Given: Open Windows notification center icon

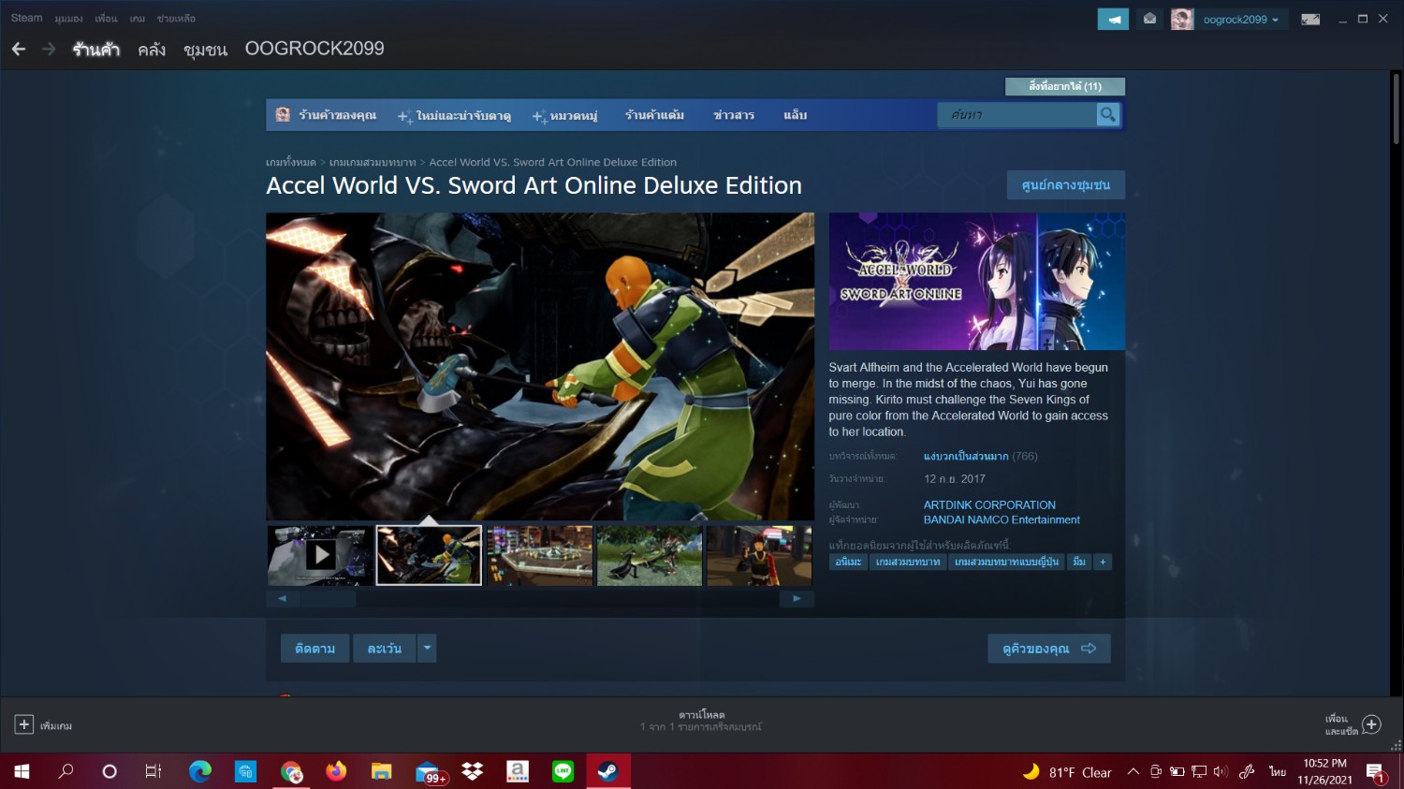Looking at the screenshot, I should click(1376, 772).
